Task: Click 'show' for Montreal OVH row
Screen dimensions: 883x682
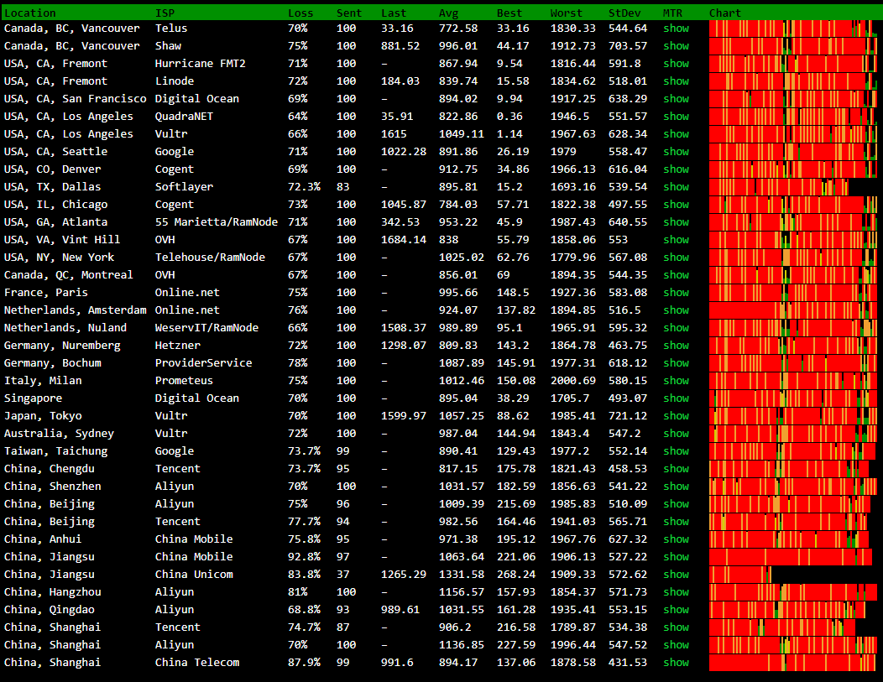Action: pyautogui.click(x=676, y=274)
